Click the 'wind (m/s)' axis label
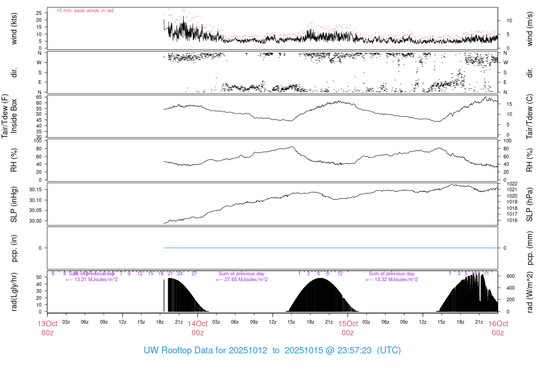This screenshot has width=545, height=372. pyautogui.click(x=530, y=29)
